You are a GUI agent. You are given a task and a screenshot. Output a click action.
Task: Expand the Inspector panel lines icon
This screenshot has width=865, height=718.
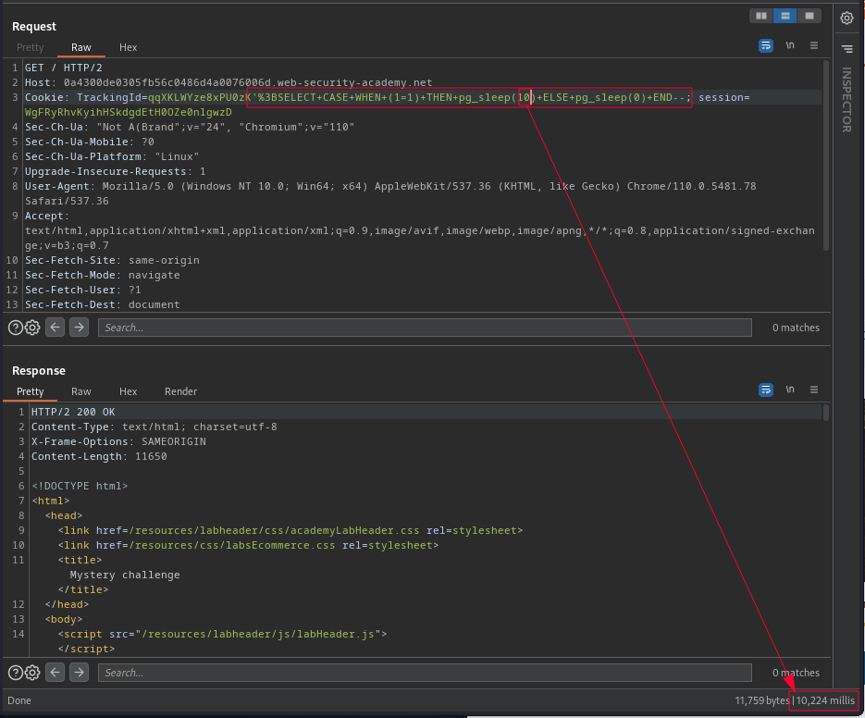pyautogui.click(x=846, y=49)
